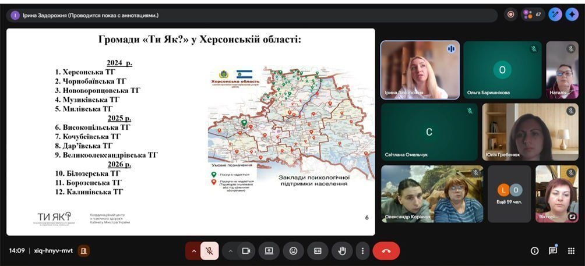Toggle the camera button
The height and width of the screenshot is (266, 585).
tap(246, 251)
